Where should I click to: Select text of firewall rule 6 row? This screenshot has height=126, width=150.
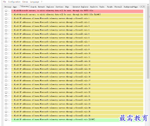coord(50,38)
